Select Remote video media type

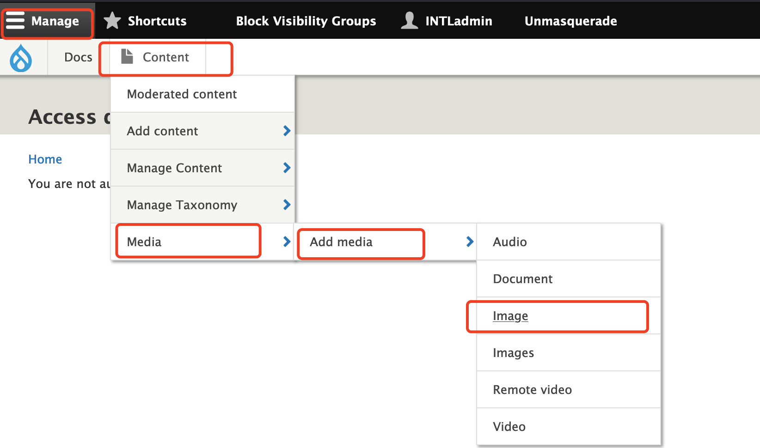point(532,390)
